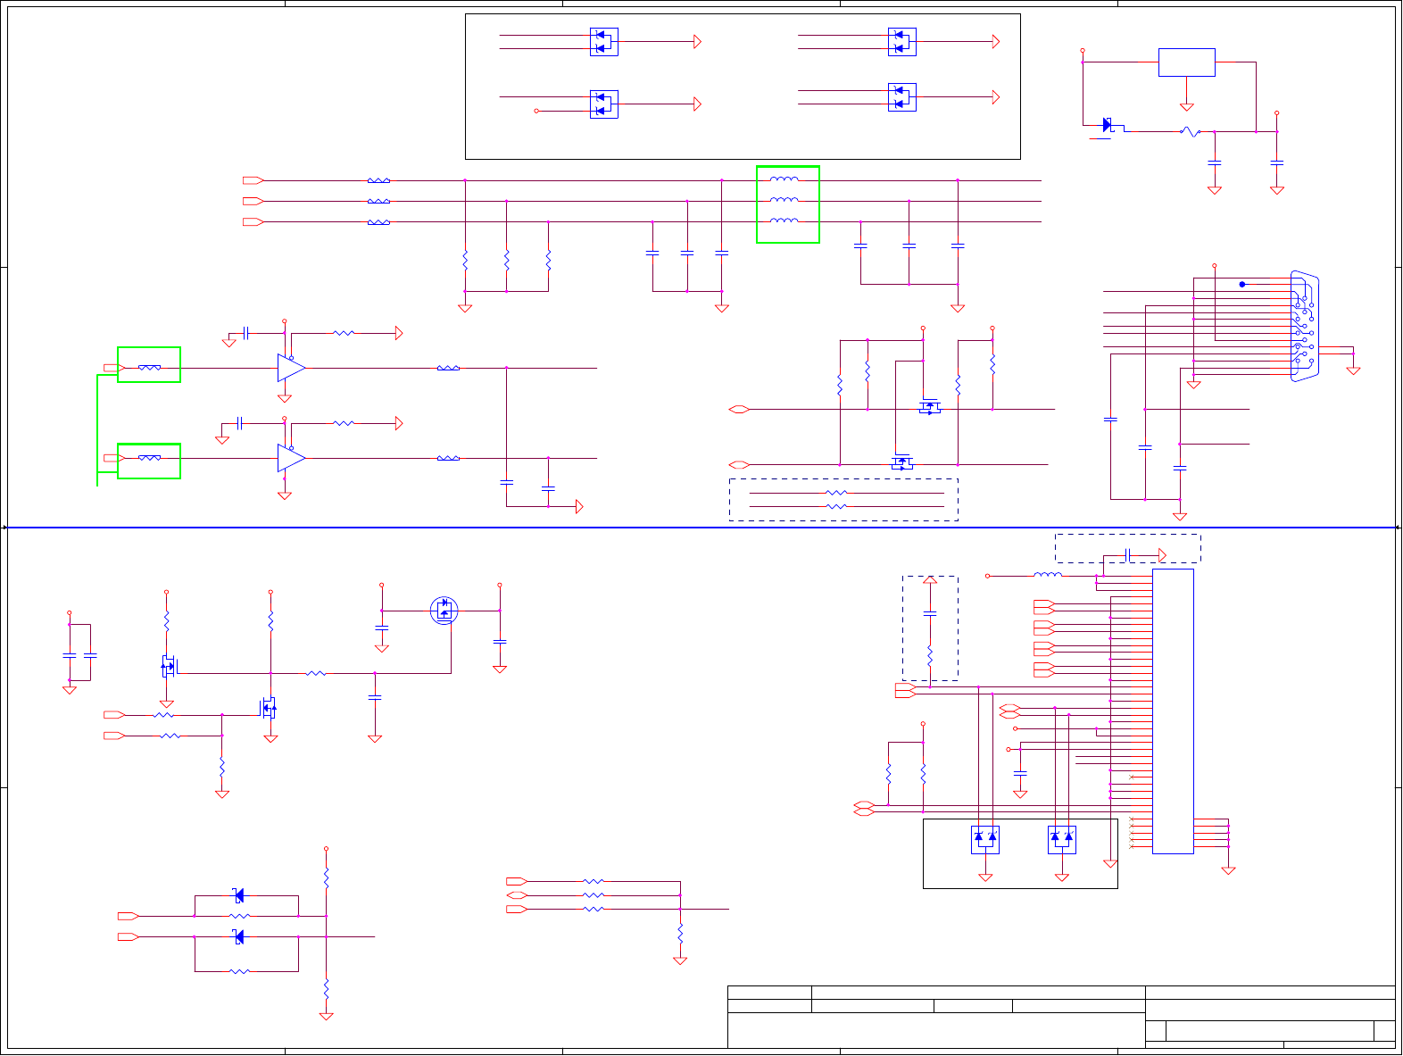
Task: Select the inductor feeding the tall connector
Action: coord(1048,576)
